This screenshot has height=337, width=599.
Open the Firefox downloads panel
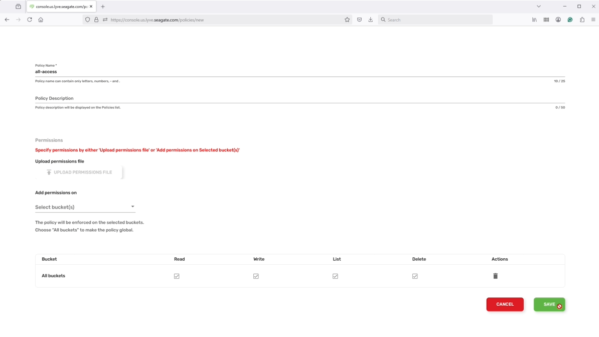click(371, 20)
